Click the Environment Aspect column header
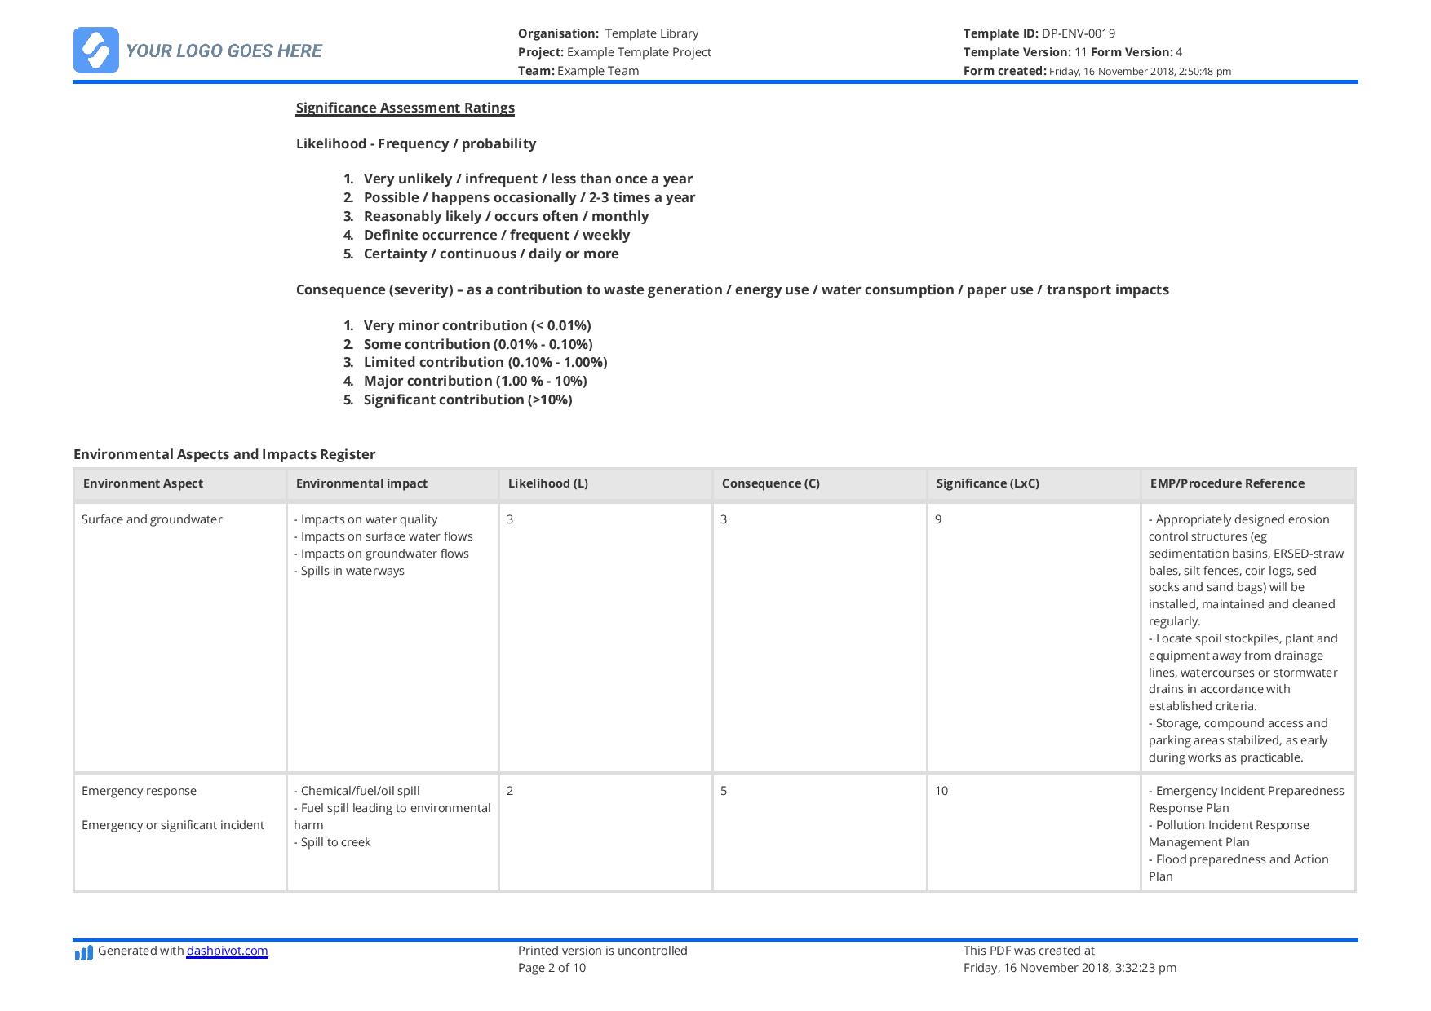The height and width of the screenshot is (1011, 1431). (142, 483)
